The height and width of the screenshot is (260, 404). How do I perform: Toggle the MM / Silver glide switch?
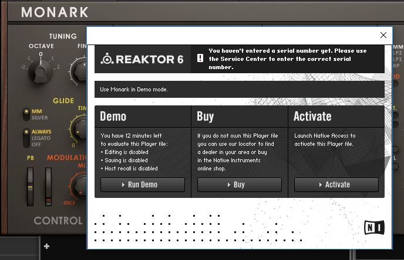tap(26, 114)
